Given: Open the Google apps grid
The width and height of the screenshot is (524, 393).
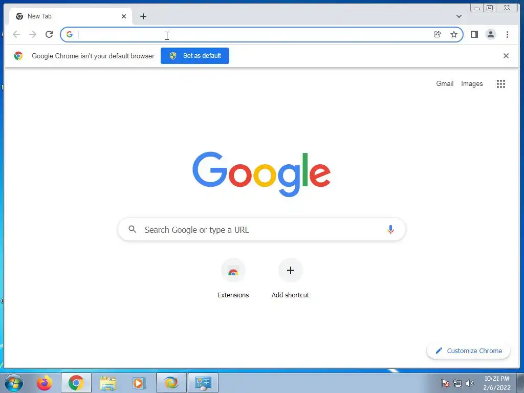Looking at the screenshot, I should [x=500, y=84].
